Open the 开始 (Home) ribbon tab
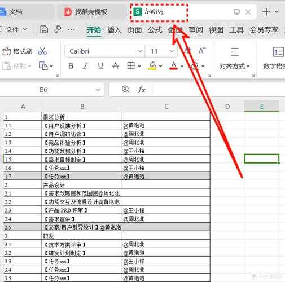The width and height of the screenshot is (285, 282). coord(94,30)
